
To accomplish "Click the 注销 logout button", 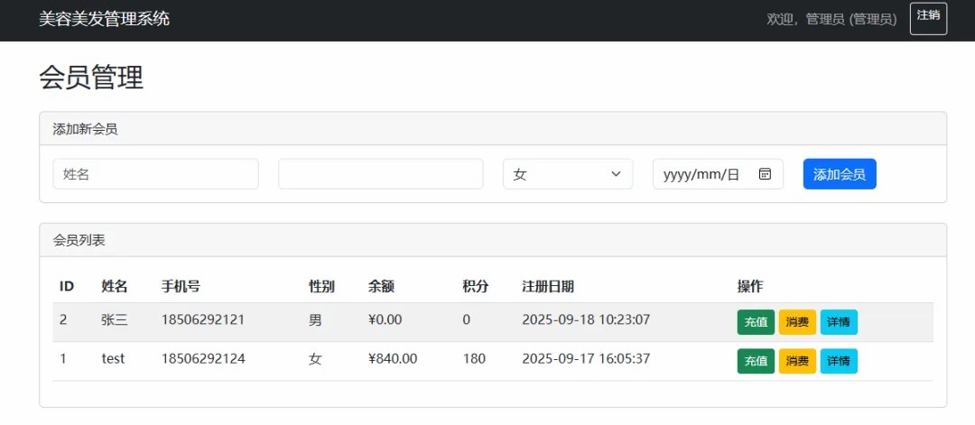I will pyautogui.click(x=927, y=18).
